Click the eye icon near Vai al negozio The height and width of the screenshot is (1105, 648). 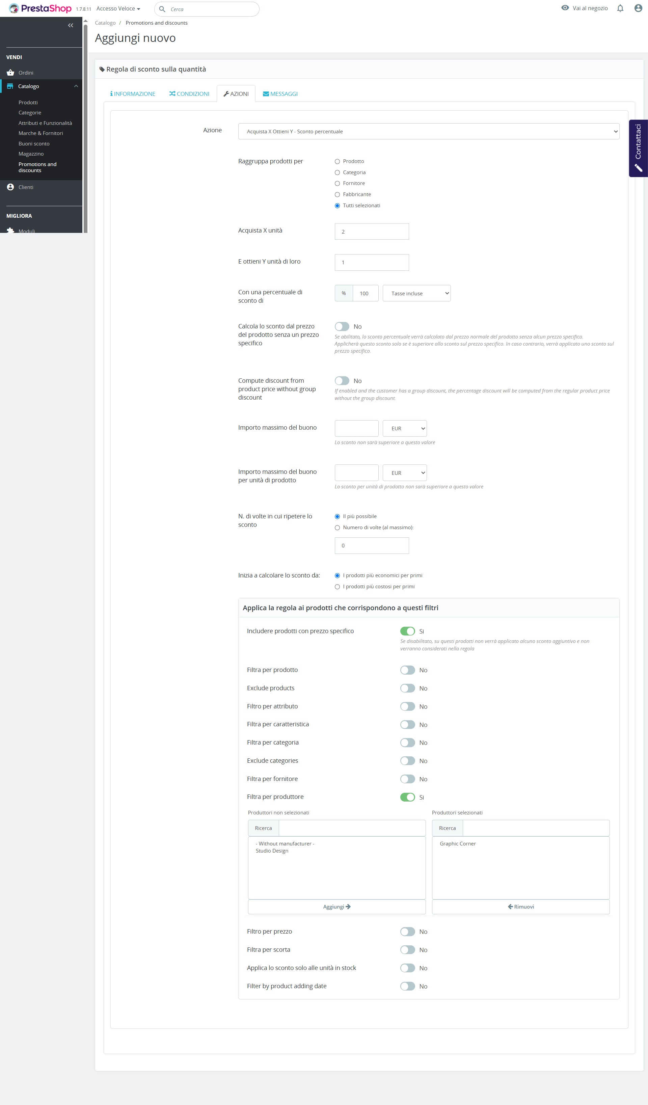(x=565, y=8)
